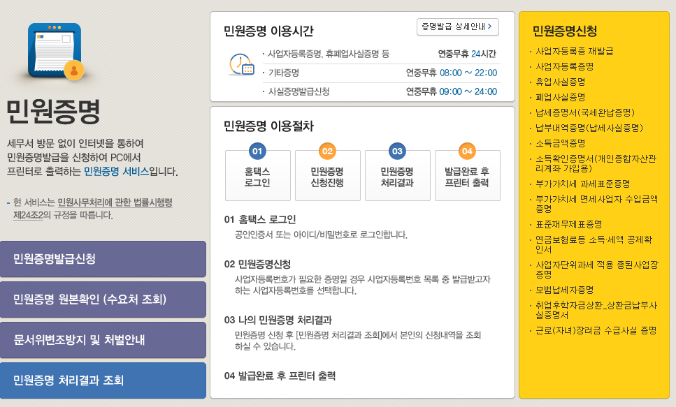Open 소득금액증명 link
The height and width of the screenshot is (407, 676).
[560, 143]
